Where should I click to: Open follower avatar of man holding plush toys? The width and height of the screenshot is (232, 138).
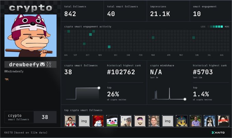click(x=70, y=121)
